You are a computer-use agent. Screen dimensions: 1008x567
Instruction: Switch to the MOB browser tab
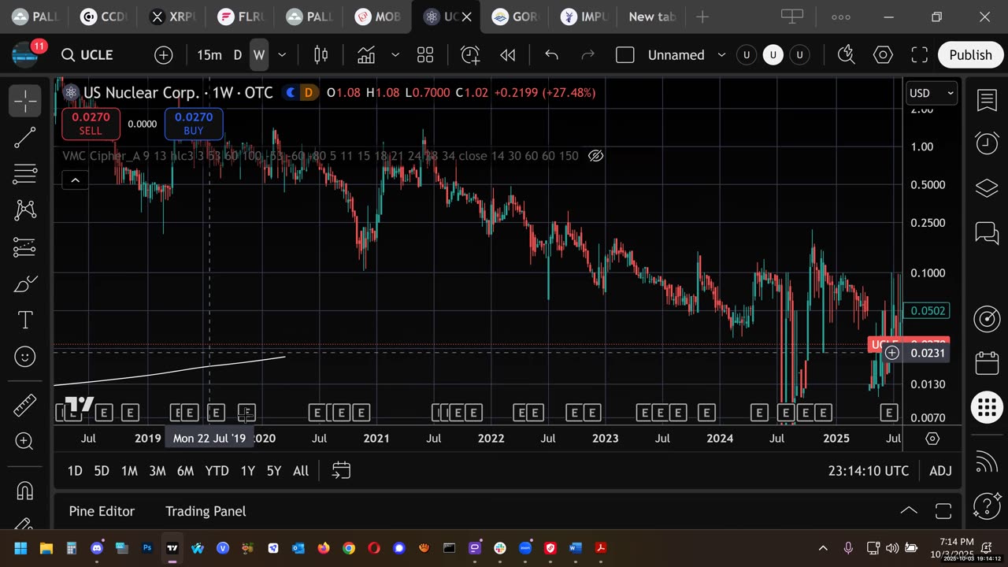[377, 17]
